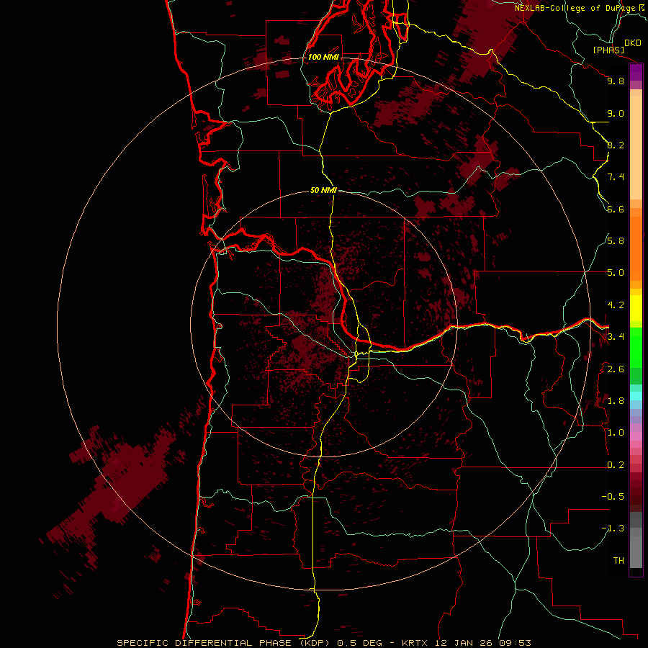Viewport: 648px width, 648px height.
Task: Pick the pink band on the color scale
Action: coord(636,436)
